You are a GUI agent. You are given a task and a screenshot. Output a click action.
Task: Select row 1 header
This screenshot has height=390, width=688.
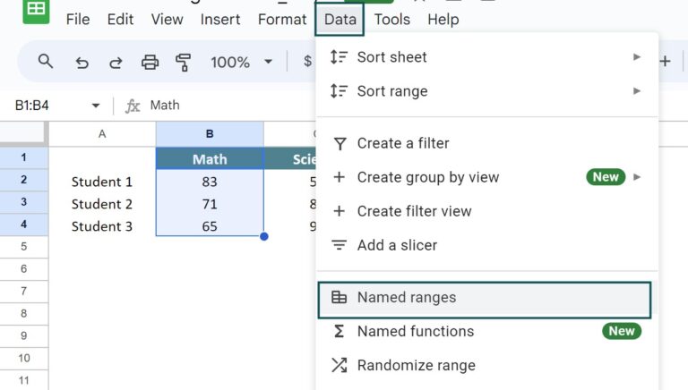pyautogui.click(x=23, y=157)
